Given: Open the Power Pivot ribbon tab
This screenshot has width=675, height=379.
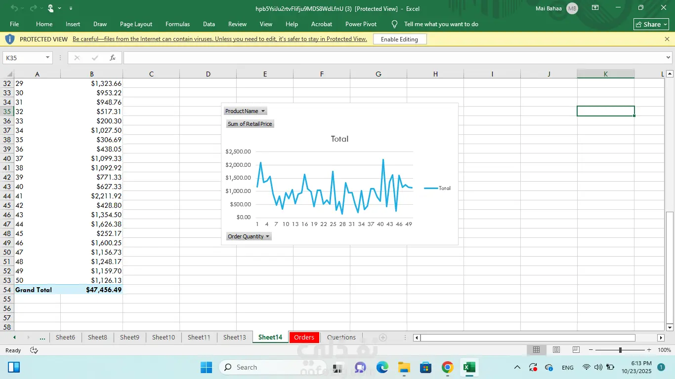Looking at the screenshot, I should point(361,24).
